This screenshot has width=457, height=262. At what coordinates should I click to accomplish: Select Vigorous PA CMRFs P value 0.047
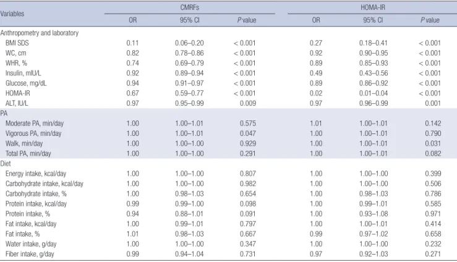pos(248,133)
